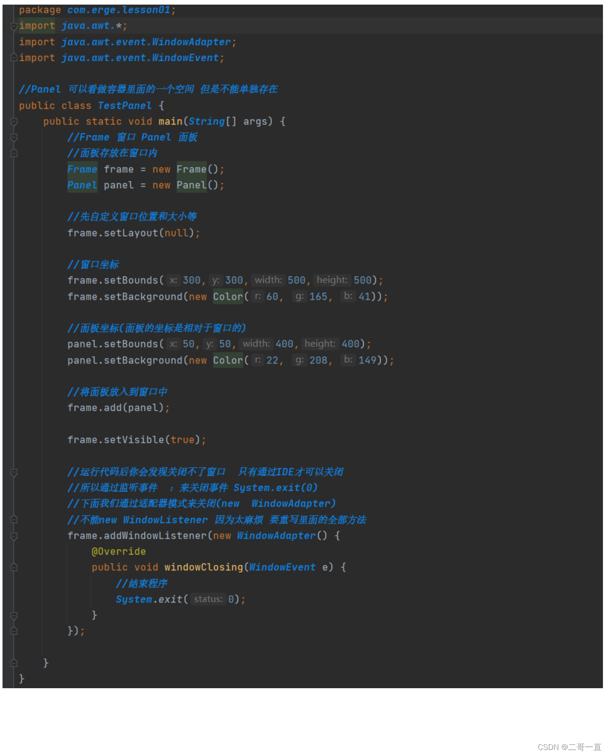This screenshot has width=608, height=755.
Task: Click the 'args' parameter in main
Action: tap(255, 122)
